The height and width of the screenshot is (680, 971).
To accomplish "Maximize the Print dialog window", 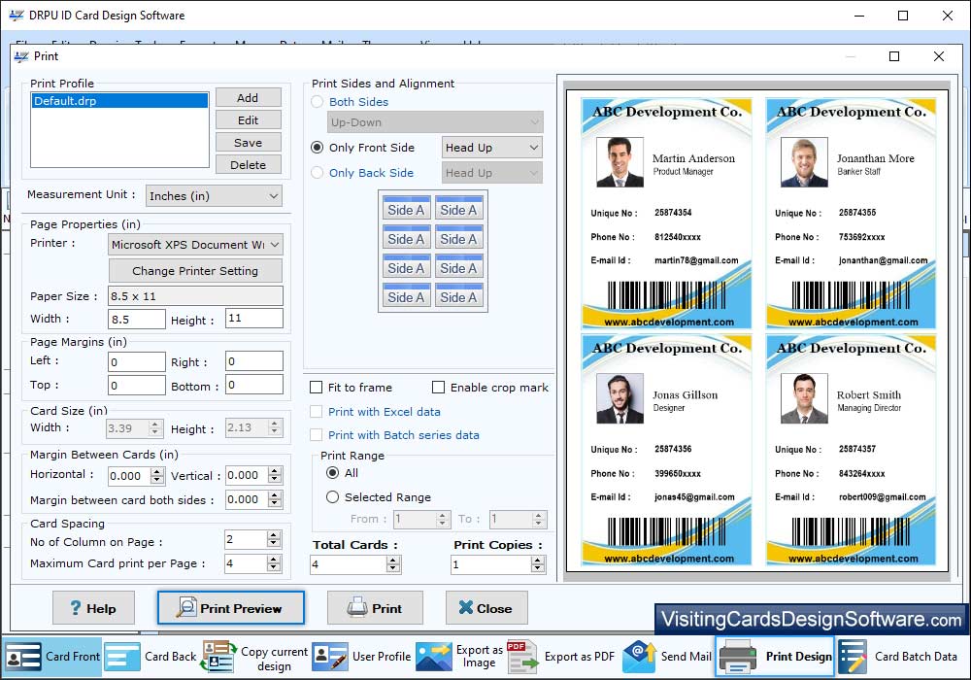I will pyautogui.click(x=894, y=56).
